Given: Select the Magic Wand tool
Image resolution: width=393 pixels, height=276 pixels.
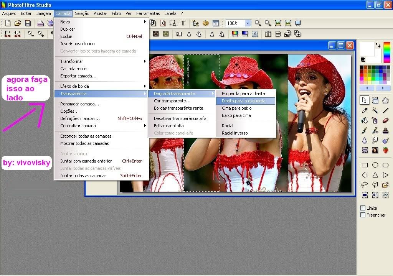Looking at the screenshot, I should (x=375, y=110).
